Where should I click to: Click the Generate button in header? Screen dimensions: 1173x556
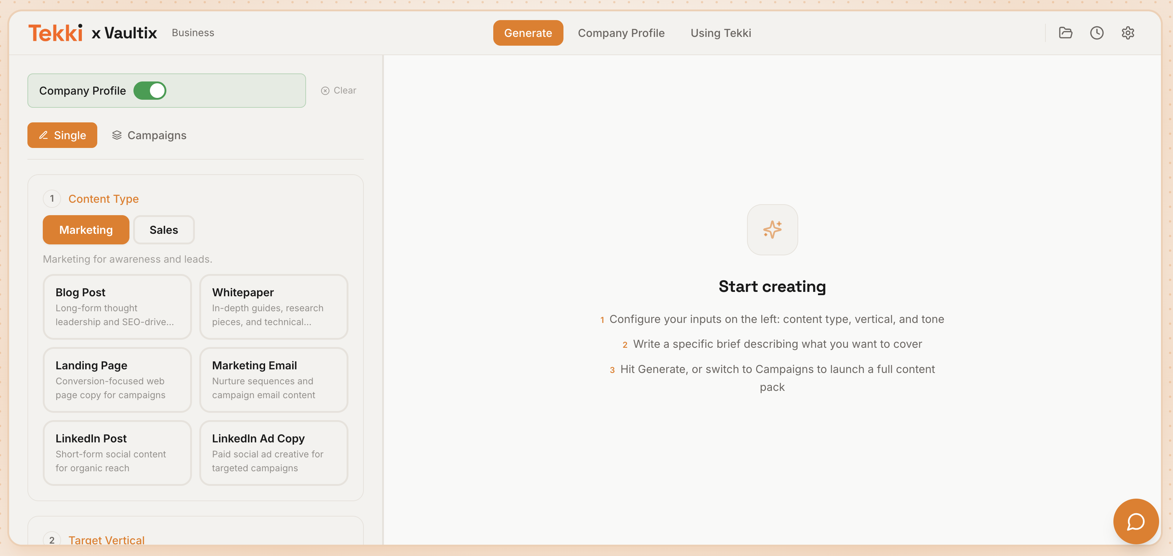(528, 33)
